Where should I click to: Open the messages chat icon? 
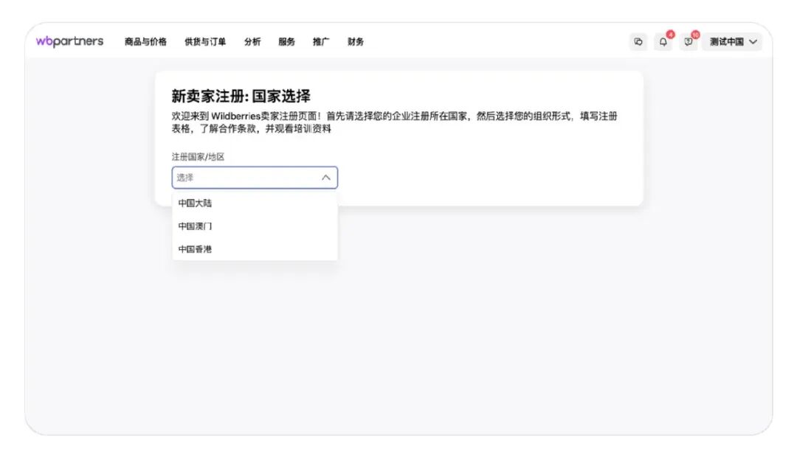click(638, 42)
